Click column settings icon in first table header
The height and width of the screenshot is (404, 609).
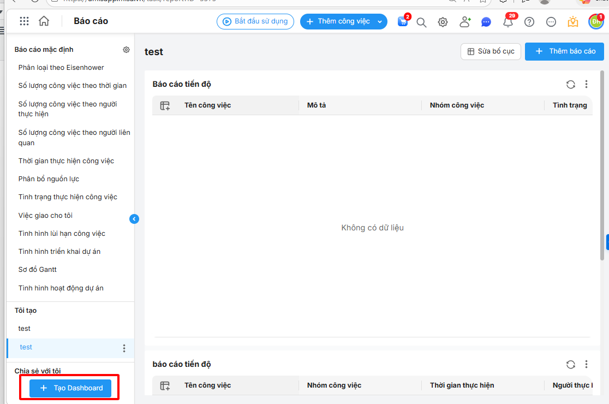[x=165, y=106]
